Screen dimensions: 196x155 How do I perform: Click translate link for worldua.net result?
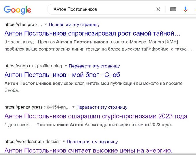pos(92,142)
